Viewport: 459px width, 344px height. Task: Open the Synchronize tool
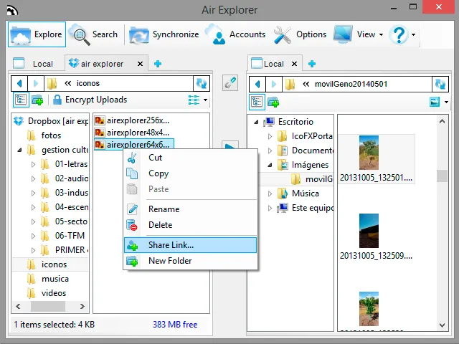click(164, 34)
